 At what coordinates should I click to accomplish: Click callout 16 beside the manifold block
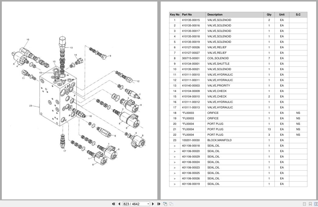click(x=90, y=116)
